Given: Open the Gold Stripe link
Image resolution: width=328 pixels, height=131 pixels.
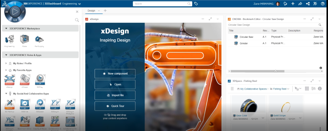Looking at the screenshot, I should click(x=279, y=116).
